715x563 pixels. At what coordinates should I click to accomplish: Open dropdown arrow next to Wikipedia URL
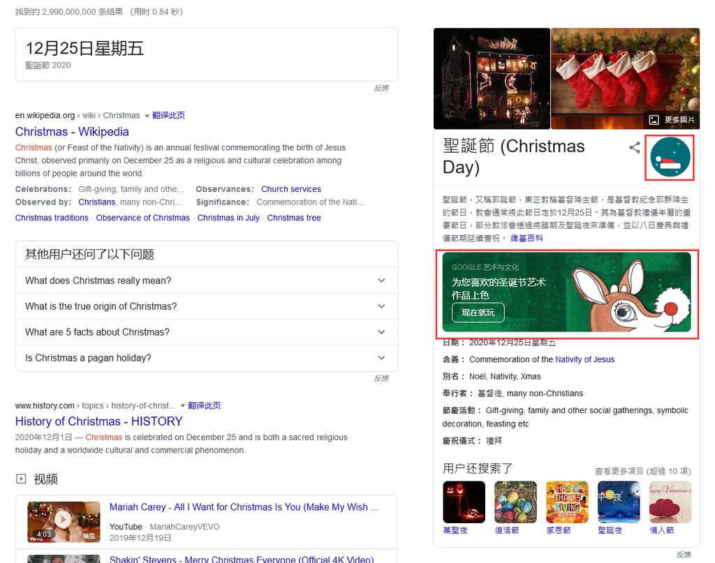147,116
